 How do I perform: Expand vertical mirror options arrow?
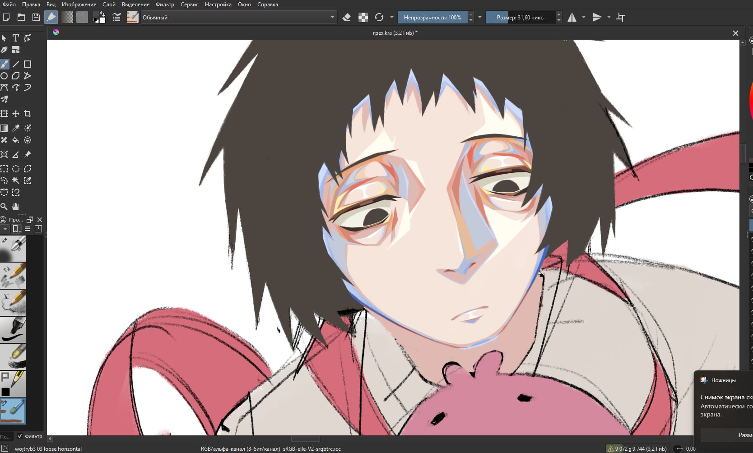tap(609, 17)
